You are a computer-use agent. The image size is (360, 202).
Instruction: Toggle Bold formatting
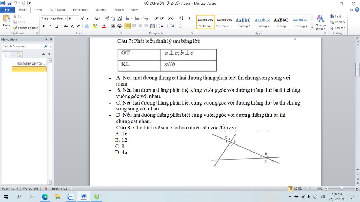pos(44,26)
